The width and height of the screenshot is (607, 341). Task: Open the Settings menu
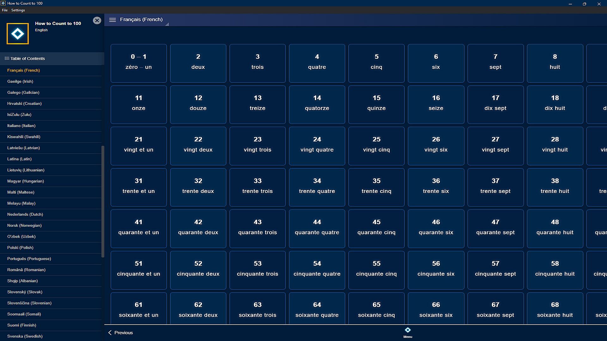18,10
